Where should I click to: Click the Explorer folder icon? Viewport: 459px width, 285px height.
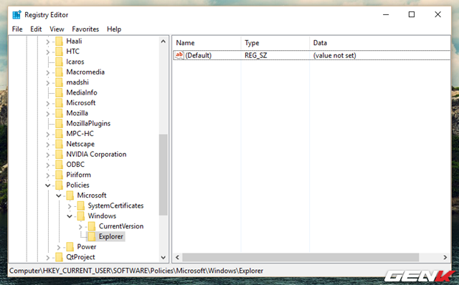point(92,236)
